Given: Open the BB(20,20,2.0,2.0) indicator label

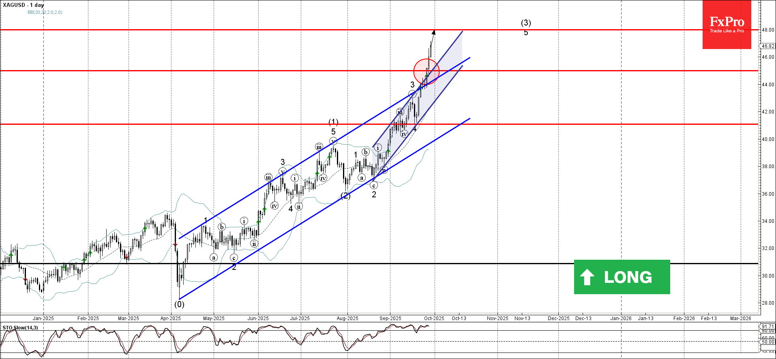Looking at the screenshot, I should point(45,12).
